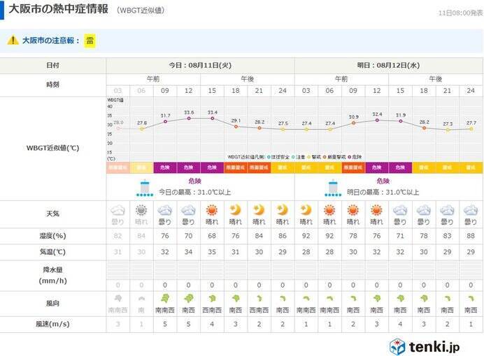484x356 pixels.
Task: Click today's 24:00 moon weather icon
Action: pyautogui.click(x=282, y=210)
